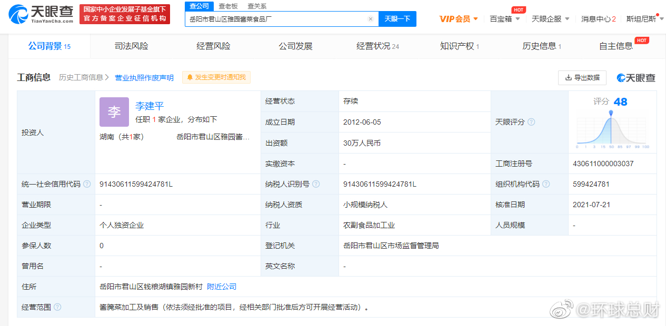Open the 知识产权 tab
666x326 pixels.
click(460, 46)
